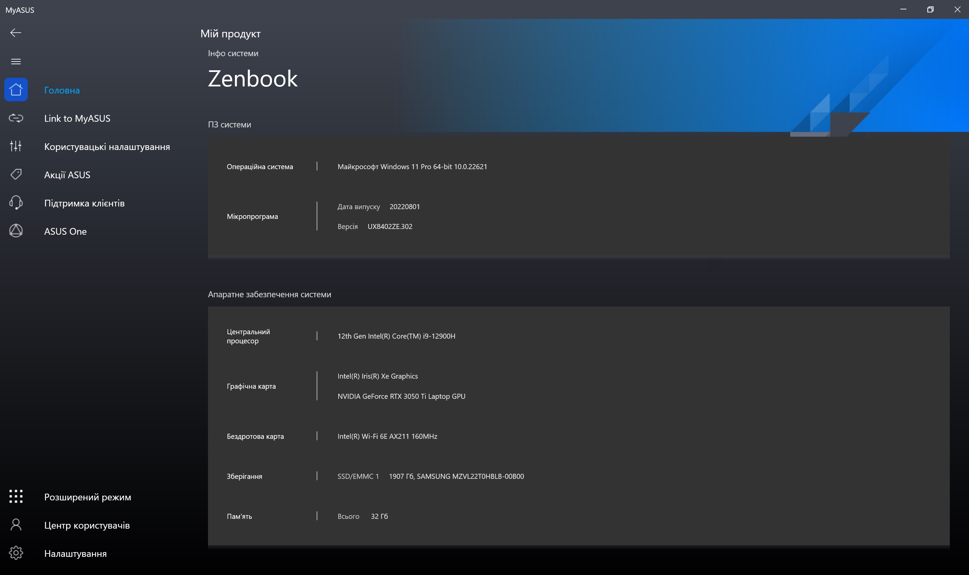Open Акції ASUS page

67,175
